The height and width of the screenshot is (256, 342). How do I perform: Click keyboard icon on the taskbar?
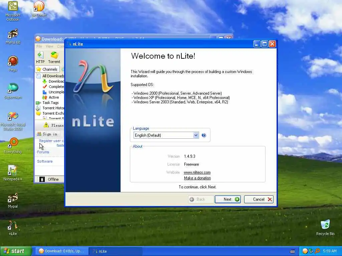coord(293,251)
